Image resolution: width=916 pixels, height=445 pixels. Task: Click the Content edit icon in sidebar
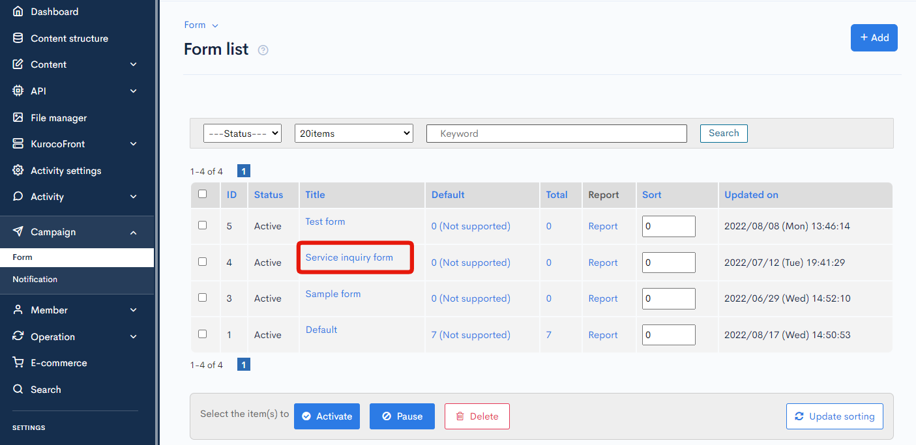coord(18,65)
